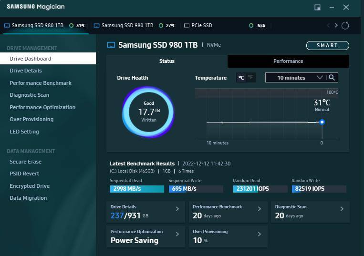The image size is (364, 256).
Task: Click the Performance Benchmark card arrow
Action: [x=260, y=209]
